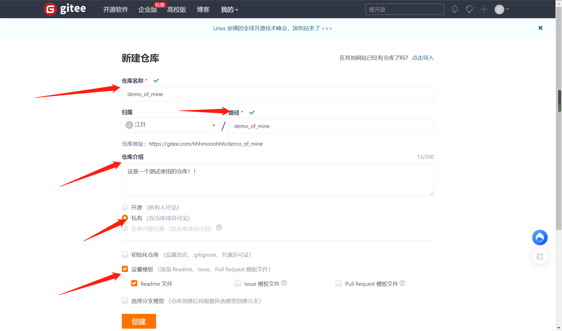
Task: Open notifications via the bell icon
Action: 455,9
